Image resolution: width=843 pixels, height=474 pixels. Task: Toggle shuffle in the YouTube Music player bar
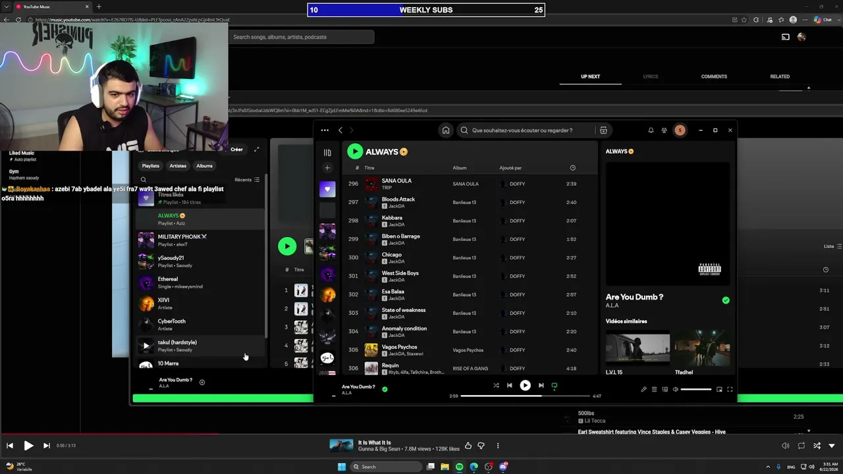coord(817,446)
